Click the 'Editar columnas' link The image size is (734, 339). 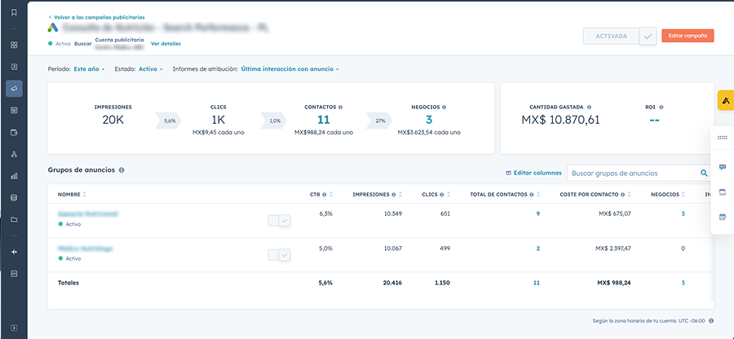[x=533, y=173]
